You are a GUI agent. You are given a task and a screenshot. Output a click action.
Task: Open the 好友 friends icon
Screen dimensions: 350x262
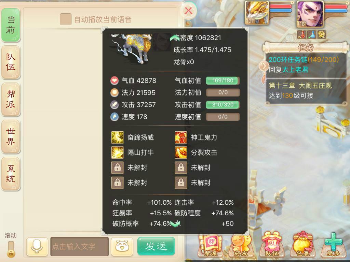coord(241,245)
